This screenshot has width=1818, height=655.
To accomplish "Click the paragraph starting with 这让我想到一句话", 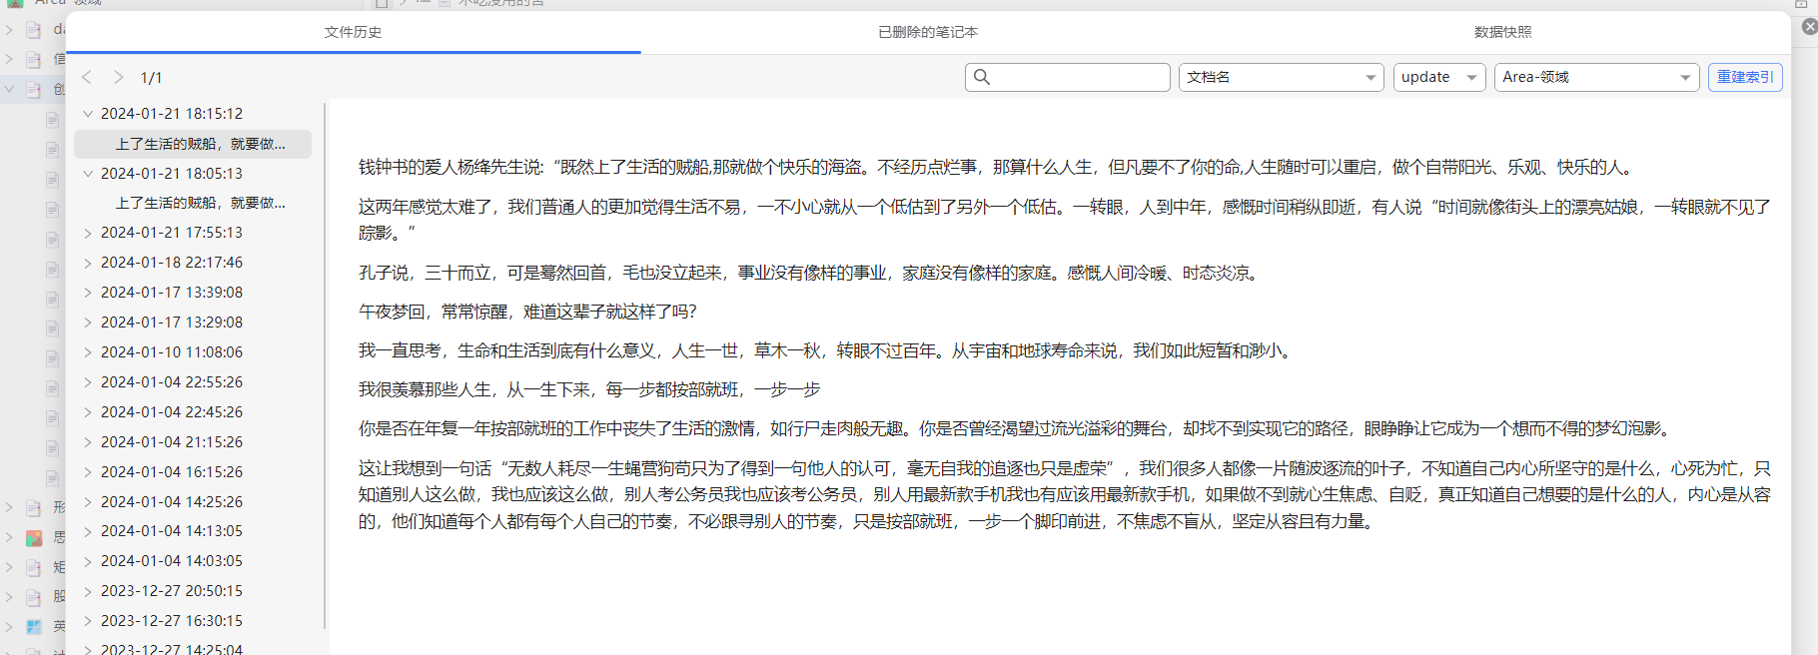I will (1065, 494).
